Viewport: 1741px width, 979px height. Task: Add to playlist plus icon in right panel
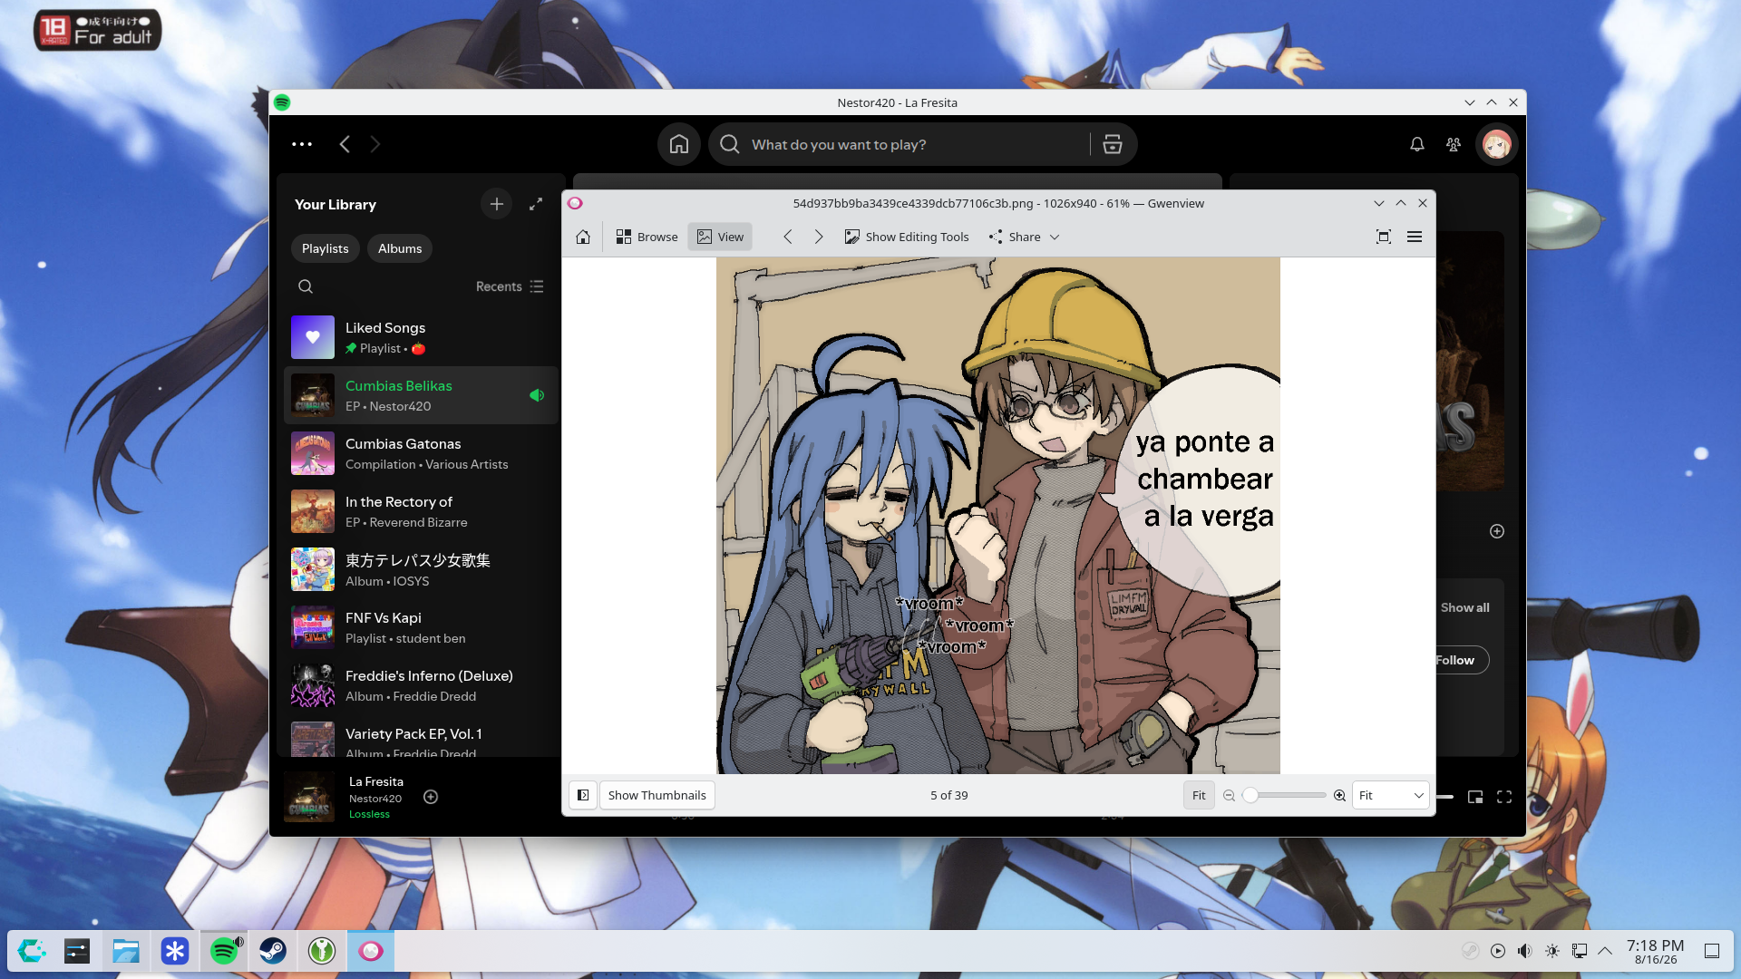(x=1497, y=531)
